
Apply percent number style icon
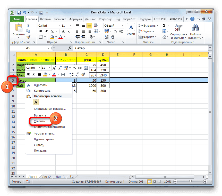[x=115, y=31]
